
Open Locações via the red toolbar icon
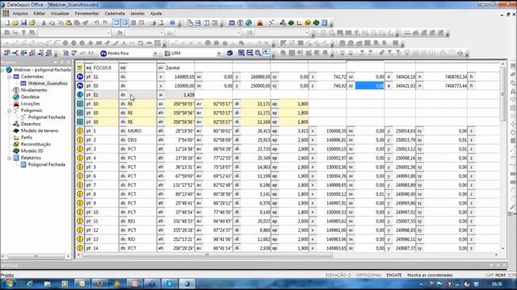[x=260, y=23]
